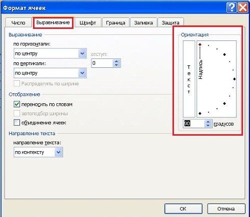This screenshot has width=250, height=217.
Task: Click the -45 degree orientation diamond marker
Action: [224, 103]
